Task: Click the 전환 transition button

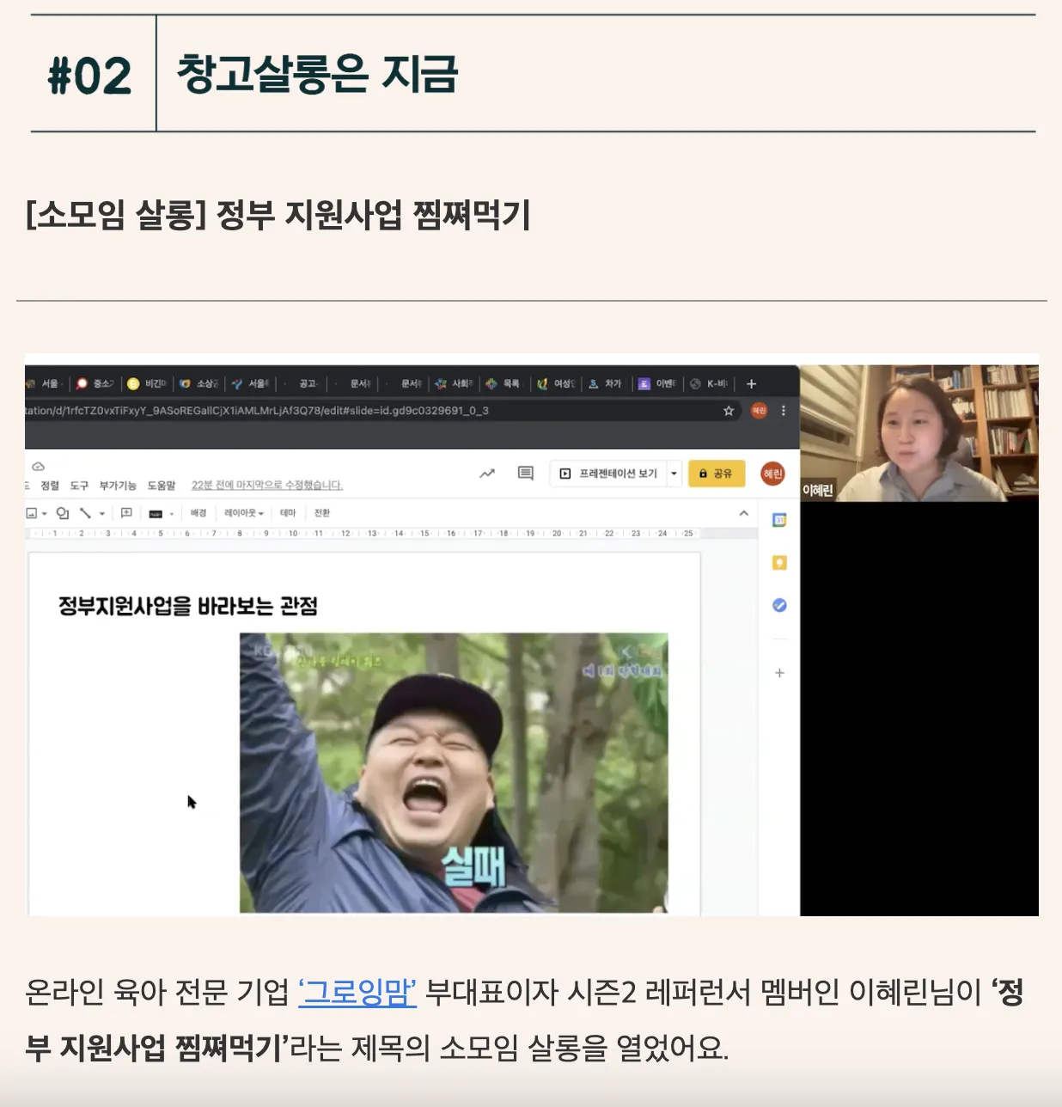Action: pyautogui.click(x=322, y=513)
